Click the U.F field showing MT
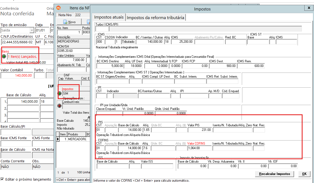314x183 pixels. (39, 42)
